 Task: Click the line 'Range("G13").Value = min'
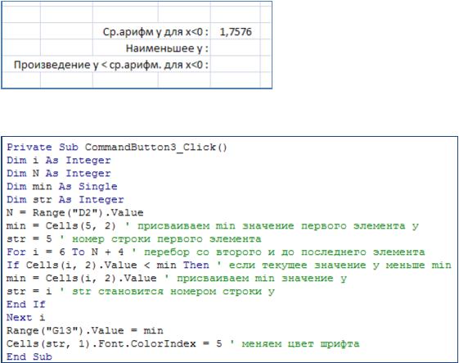[x=85, y=330]
